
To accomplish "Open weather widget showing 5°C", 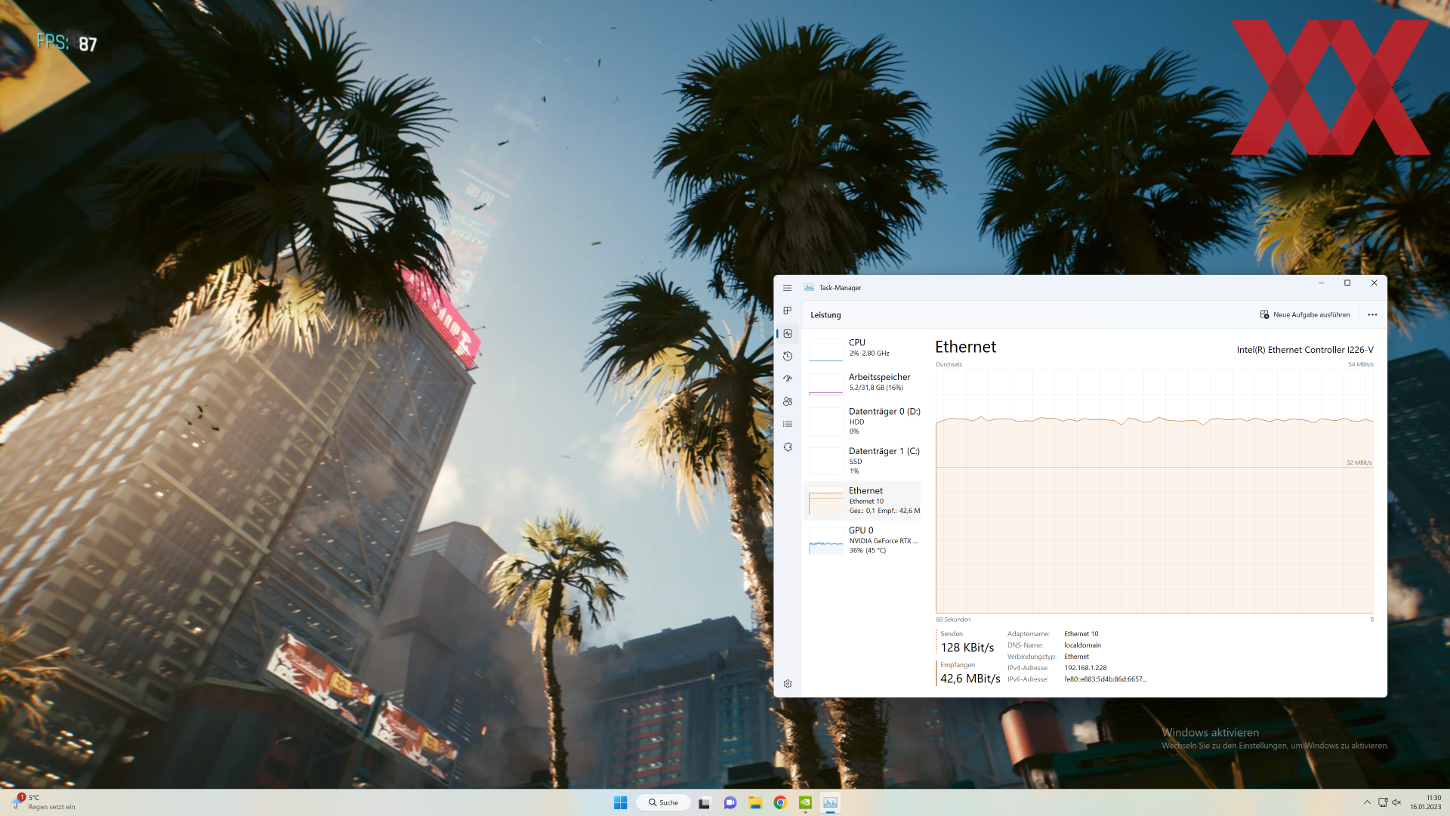I will coord(44,802).
